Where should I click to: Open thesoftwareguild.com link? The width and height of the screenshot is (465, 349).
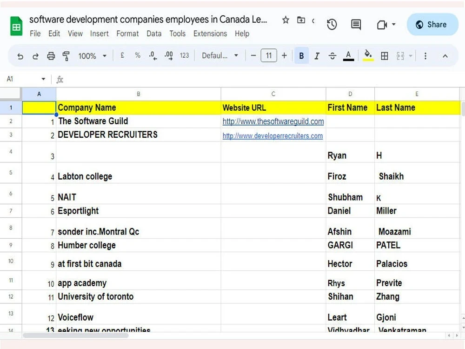[273, 121]
